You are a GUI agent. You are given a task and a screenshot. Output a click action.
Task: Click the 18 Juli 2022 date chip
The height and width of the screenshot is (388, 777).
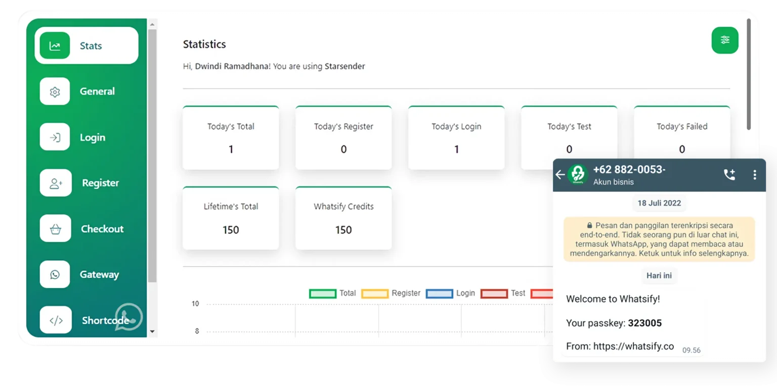click(x=659, y=203)
